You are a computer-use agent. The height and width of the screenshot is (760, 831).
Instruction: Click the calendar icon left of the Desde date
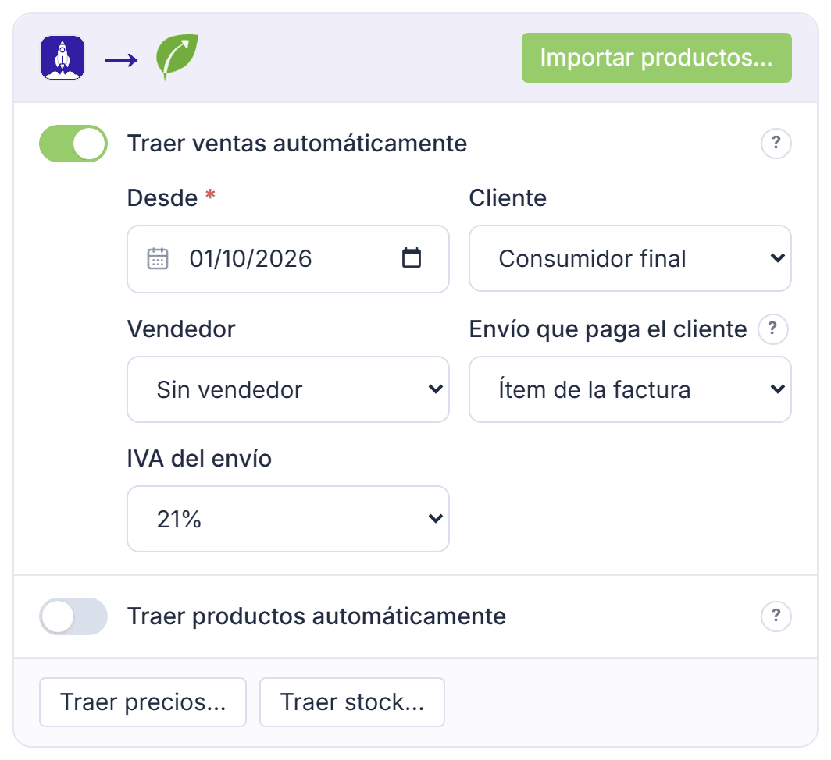click(x=158, y=258)
